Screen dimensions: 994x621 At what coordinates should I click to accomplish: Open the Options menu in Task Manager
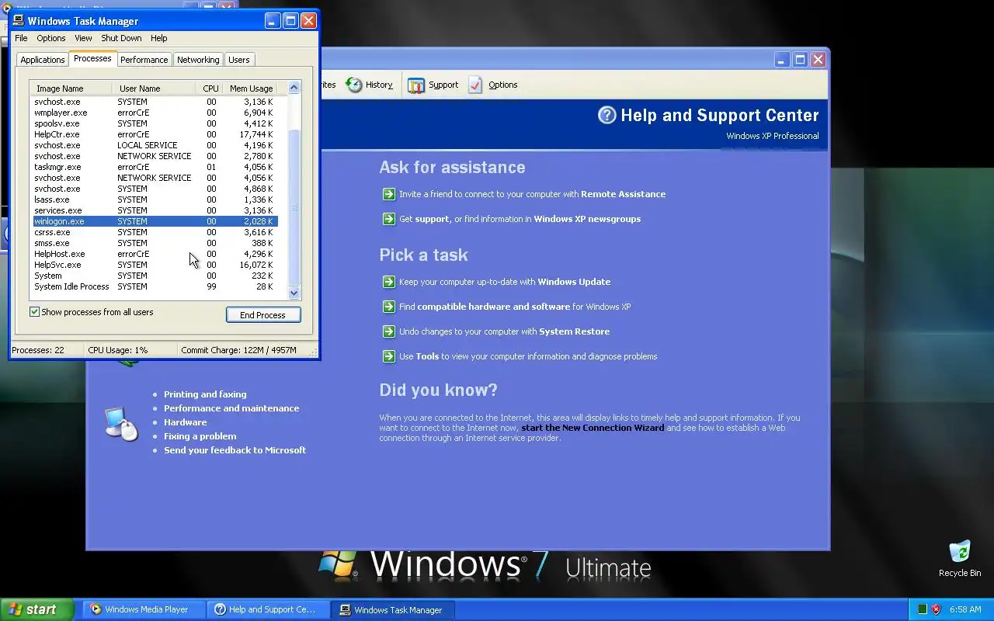point(51,38)
